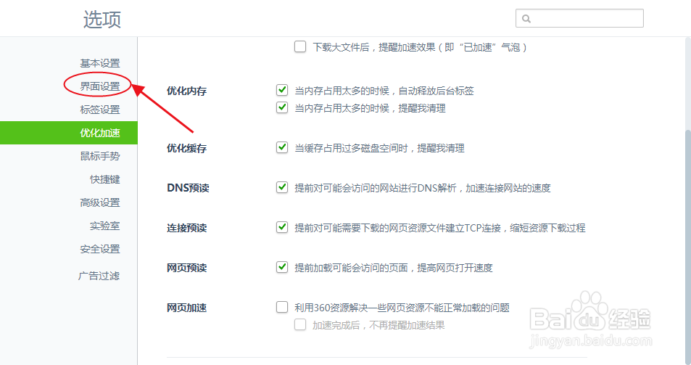Toggle the DNS预读 checkbox
This screenshot has height=365, width=691.
click(282, 187)
